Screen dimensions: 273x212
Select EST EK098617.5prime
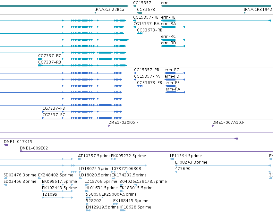click(x=57, y=185)
